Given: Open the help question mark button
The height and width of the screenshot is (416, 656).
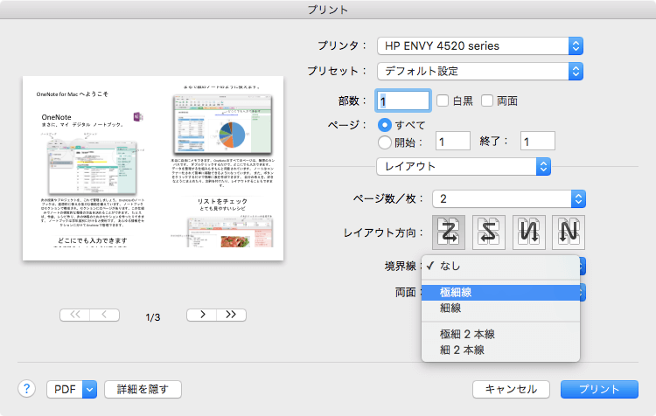Looking at the screenshot, I should tap(26, 389).
